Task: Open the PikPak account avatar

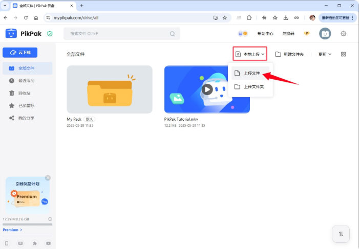Action: pyautogui.click(x=325, y=34)
